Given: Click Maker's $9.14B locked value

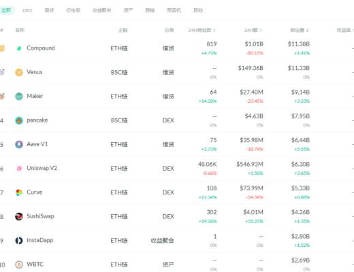Looking at the screenshot, I should click(300, 92).
